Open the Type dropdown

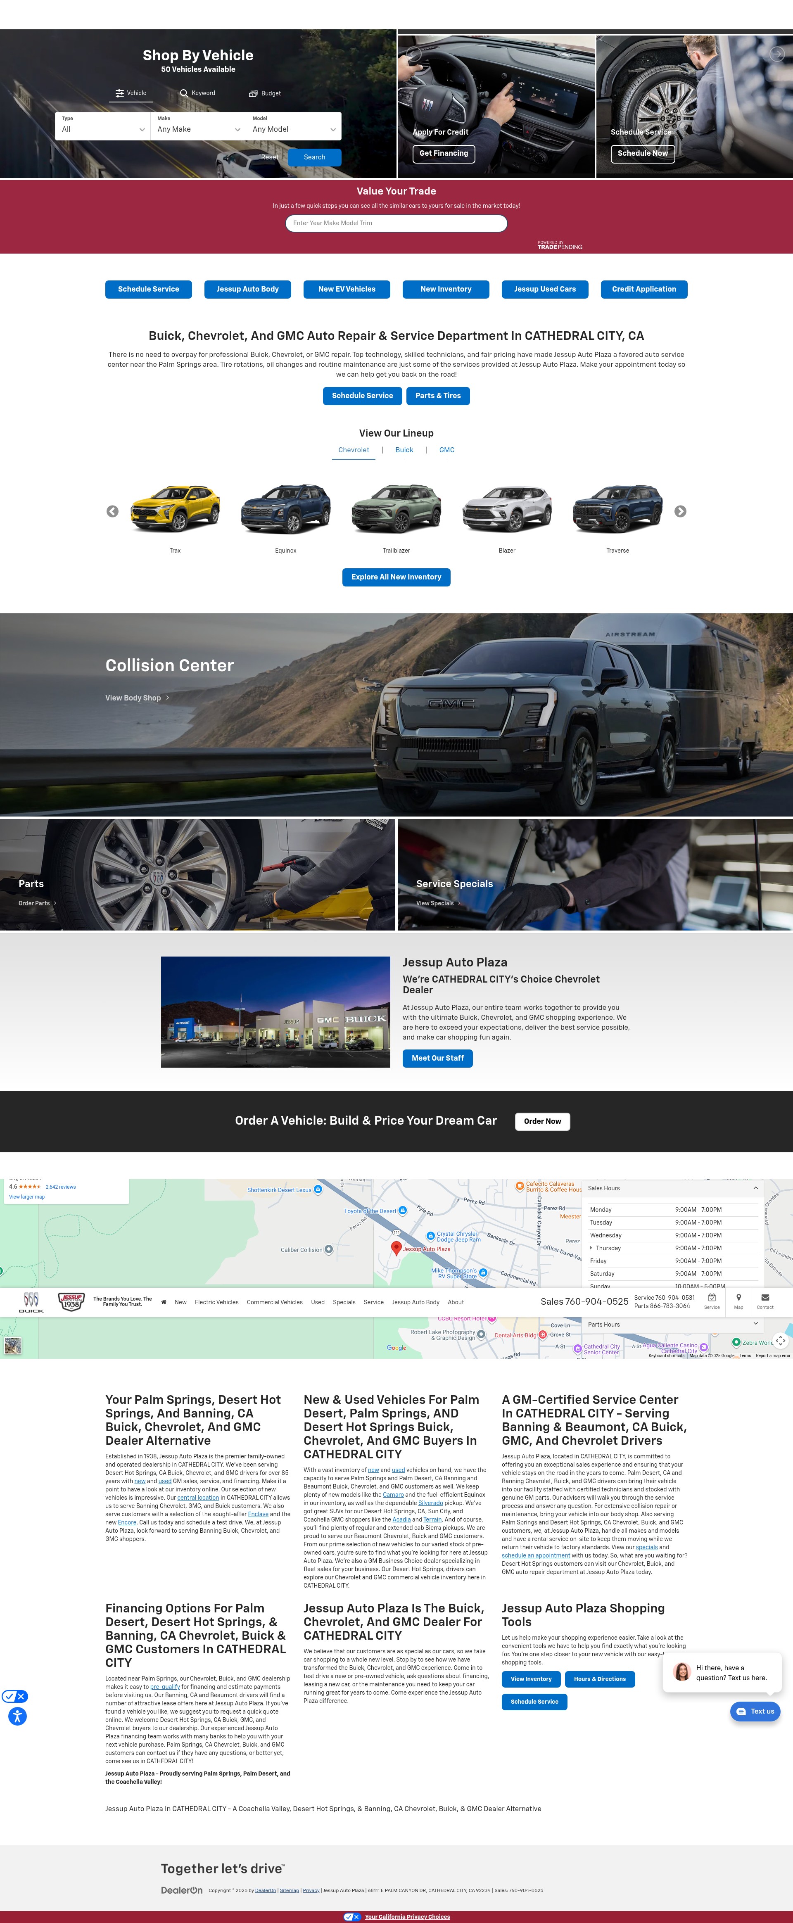tap(103, 126)
